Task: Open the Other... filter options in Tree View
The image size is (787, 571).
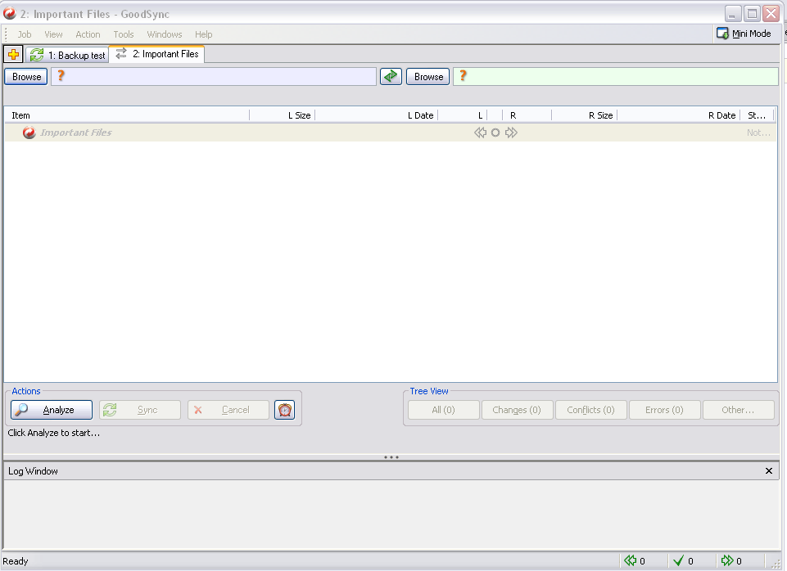Action: (738, 409)
